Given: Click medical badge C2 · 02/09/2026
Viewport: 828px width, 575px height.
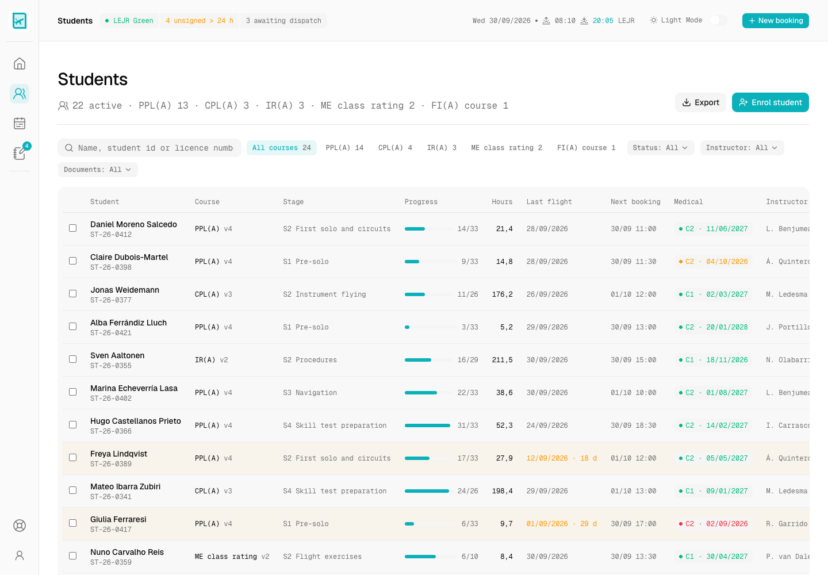Looking at the screenshot, I should [713, 524].
